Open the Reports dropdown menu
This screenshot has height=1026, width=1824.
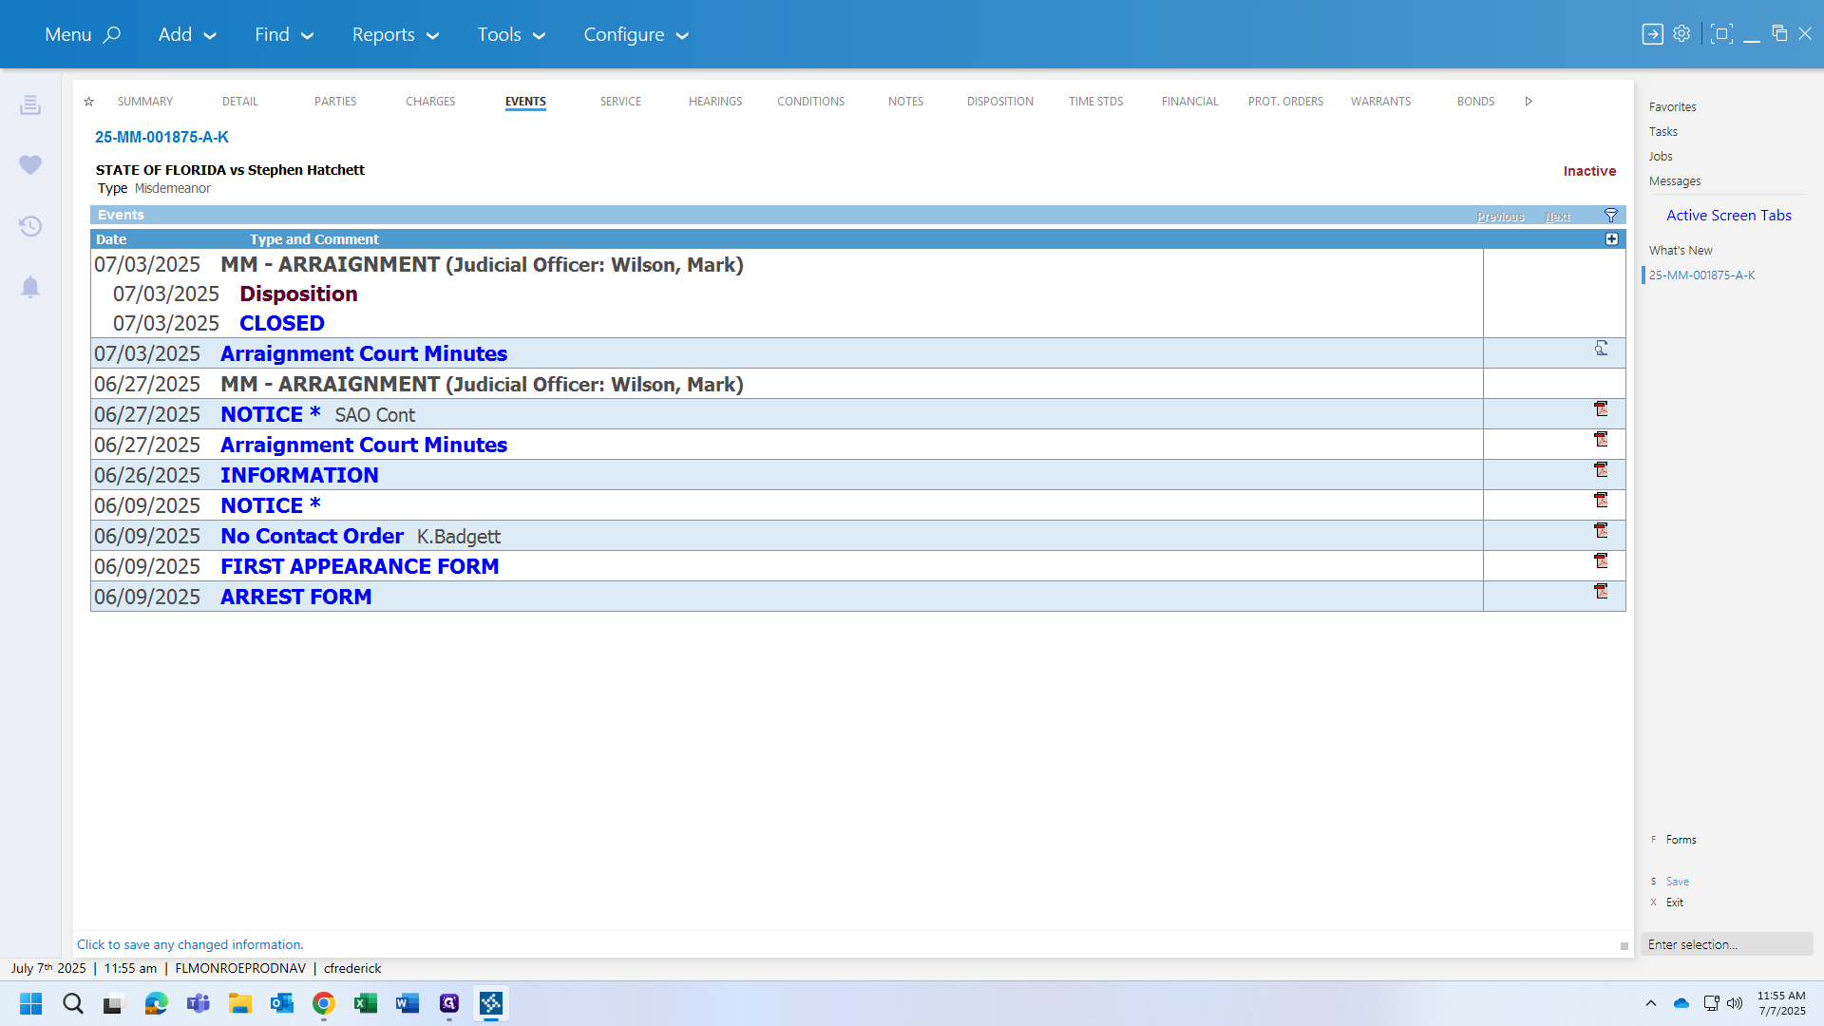click(395, 34)
